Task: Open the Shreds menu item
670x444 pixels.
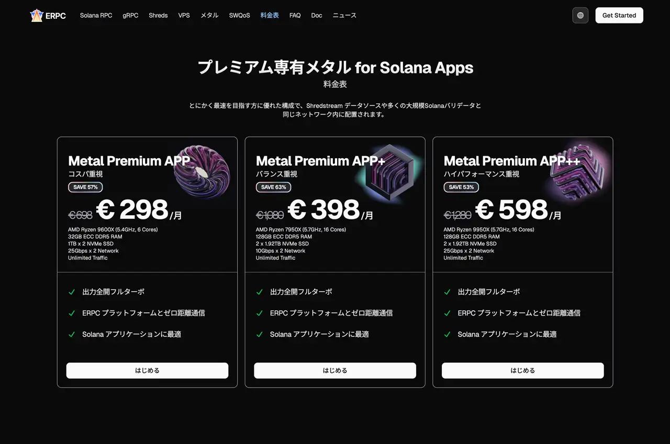Action: pyautogui.click(x=158, y=15)
